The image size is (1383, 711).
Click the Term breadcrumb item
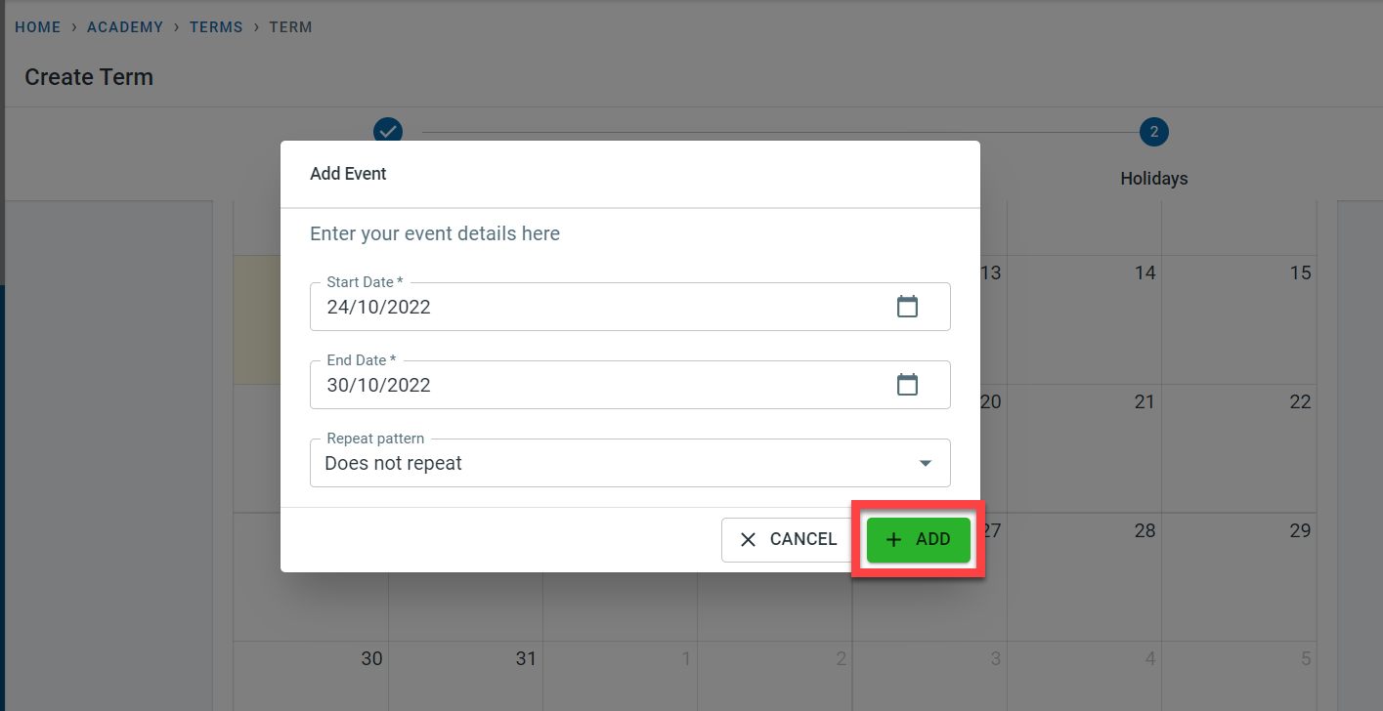click(290, 27)
